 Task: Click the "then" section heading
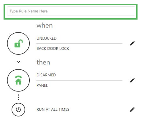(x=43, y=62)
